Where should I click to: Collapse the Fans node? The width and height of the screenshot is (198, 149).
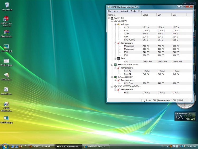pyautogui.click(x=115, y=58)
